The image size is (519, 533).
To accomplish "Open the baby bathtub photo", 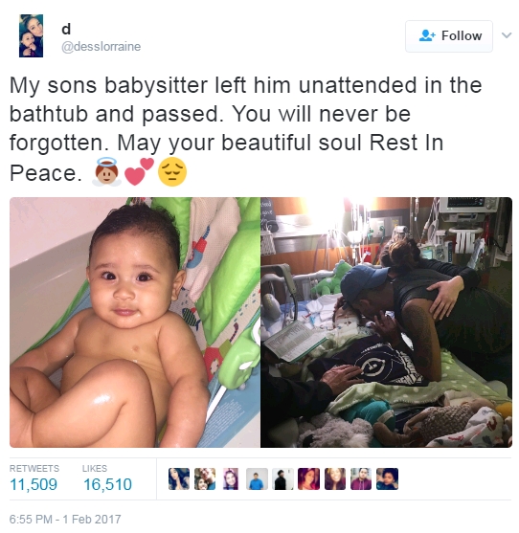I will 135,322.
